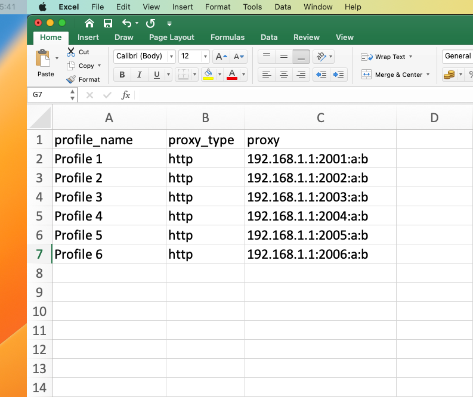Screen dimensions: 473x397
Task: Decrease font size with small A
Action: click(x=239, y=57)
